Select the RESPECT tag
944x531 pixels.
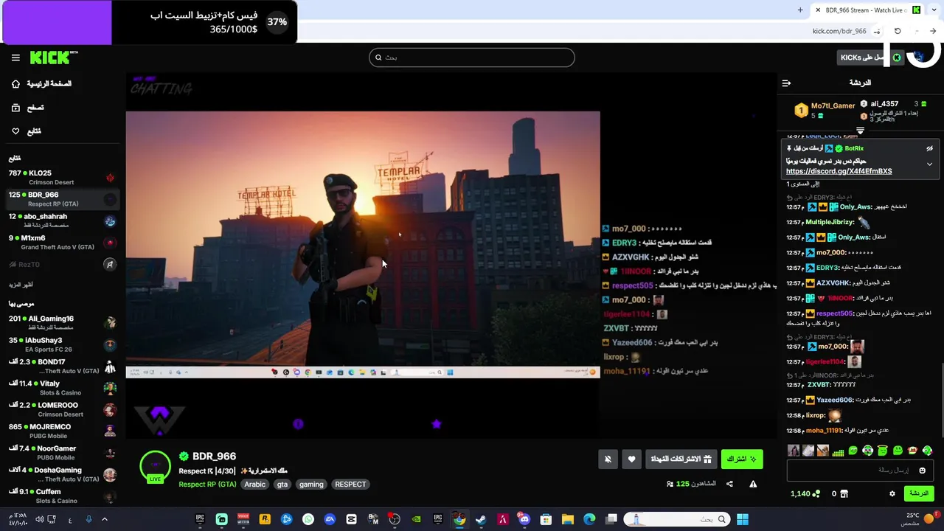coord(350,485)
